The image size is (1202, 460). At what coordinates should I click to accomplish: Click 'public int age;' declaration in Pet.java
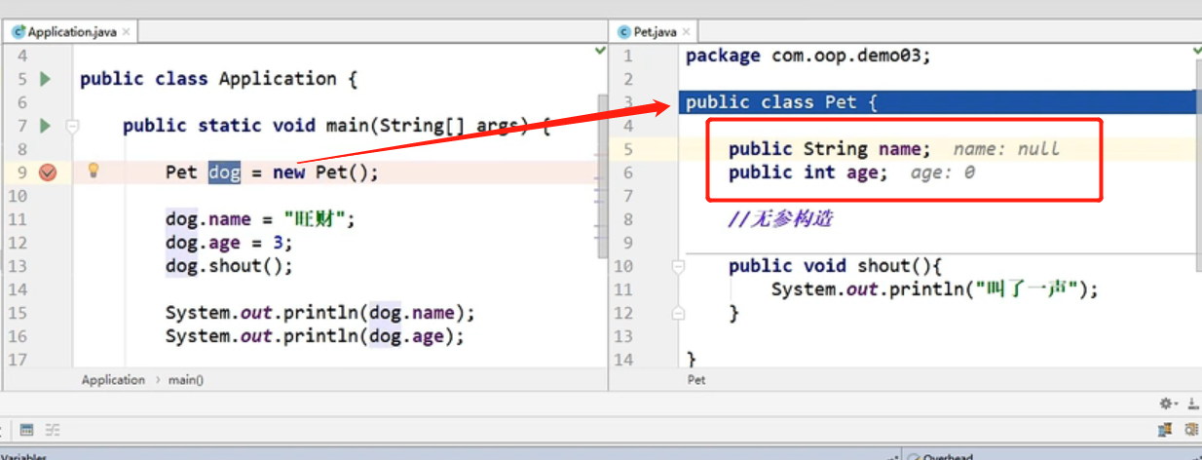[808, 172]
